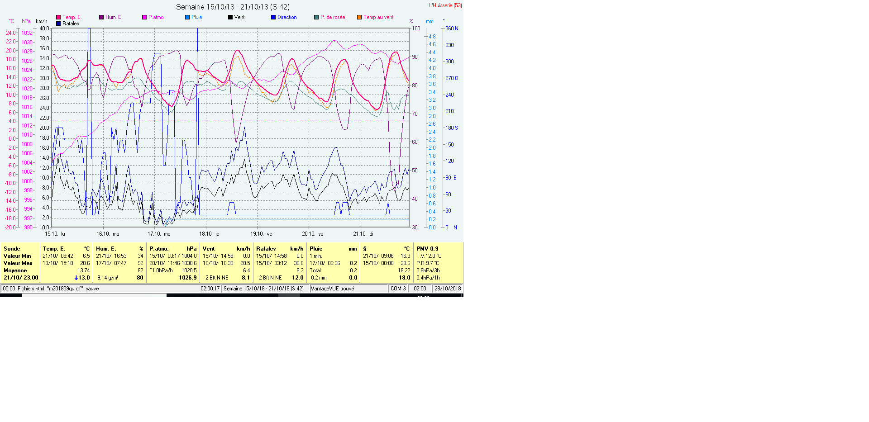The height and width of the screenshot is (422, 869).
Task: Click the 'T.V.12.0 °C' value
Action: [429, 256]
